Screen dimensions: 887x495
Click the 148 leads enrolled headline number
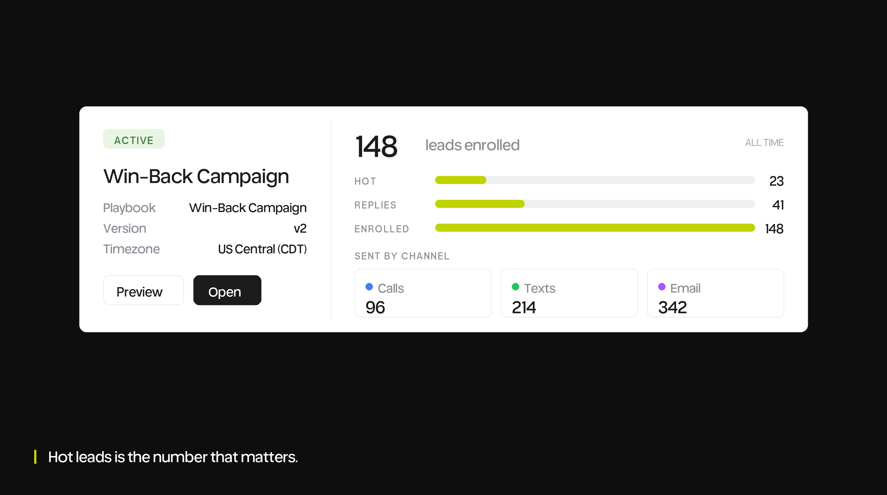click(x=376, y=147)
